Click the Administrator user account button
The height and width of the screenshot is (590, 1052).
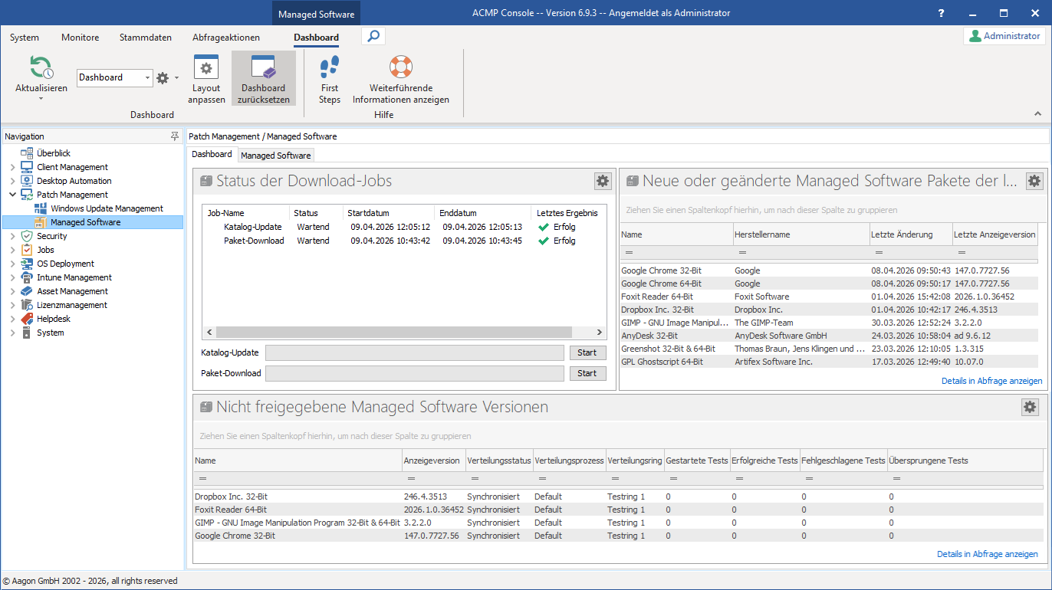click(1004, 36)
